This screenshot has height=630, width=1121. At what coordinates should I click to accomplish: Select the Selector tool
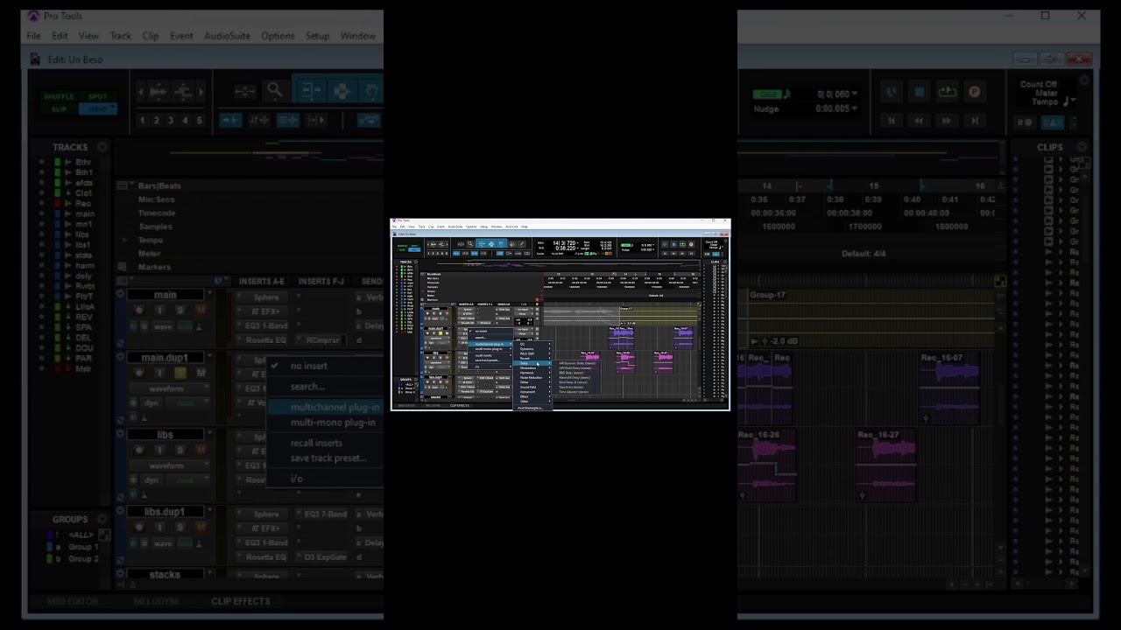(x=491, y=244)
